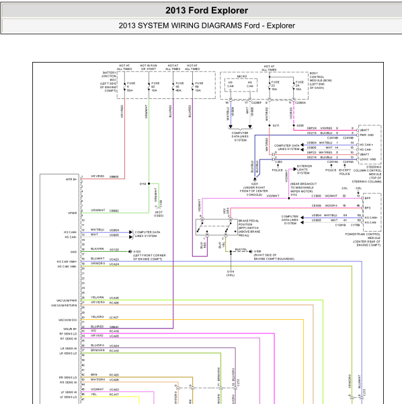Click the 'LR SENS HI' pin label
Viewport: 402px width, 404px height.
click(69, 348)
